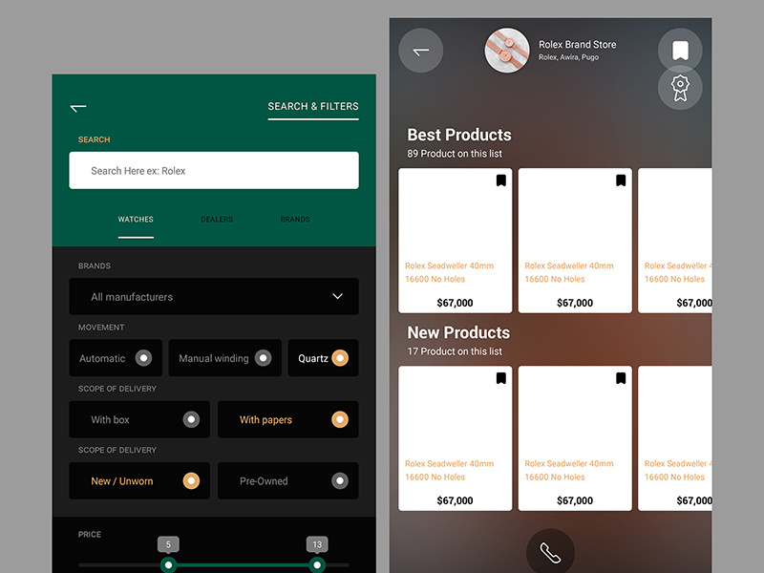Bookmark the second New Products card
This screenshot has height=573, width=764.
621,378
